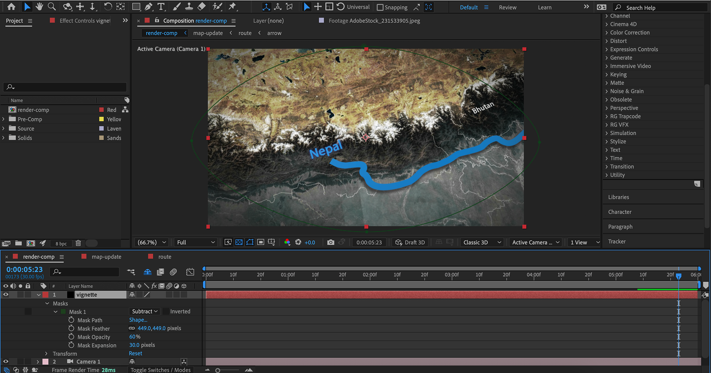
Task: Select the Puppet Pin tool
Action: [x=232, y=7]
